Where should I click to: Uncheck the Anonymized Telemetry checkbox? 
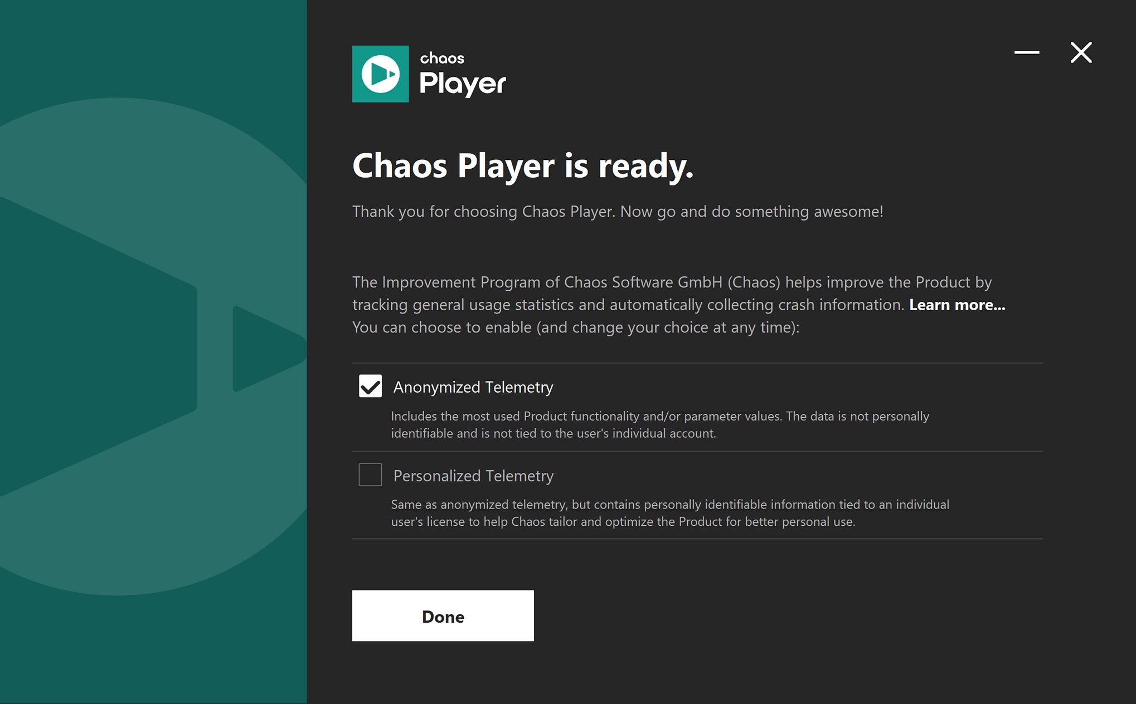(x=370, y=386)
